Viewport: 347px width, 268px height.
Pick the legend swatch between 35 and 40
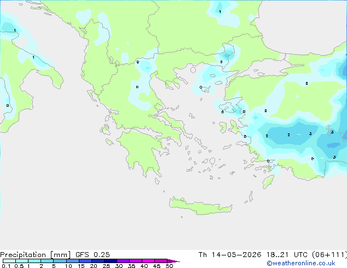136,261
